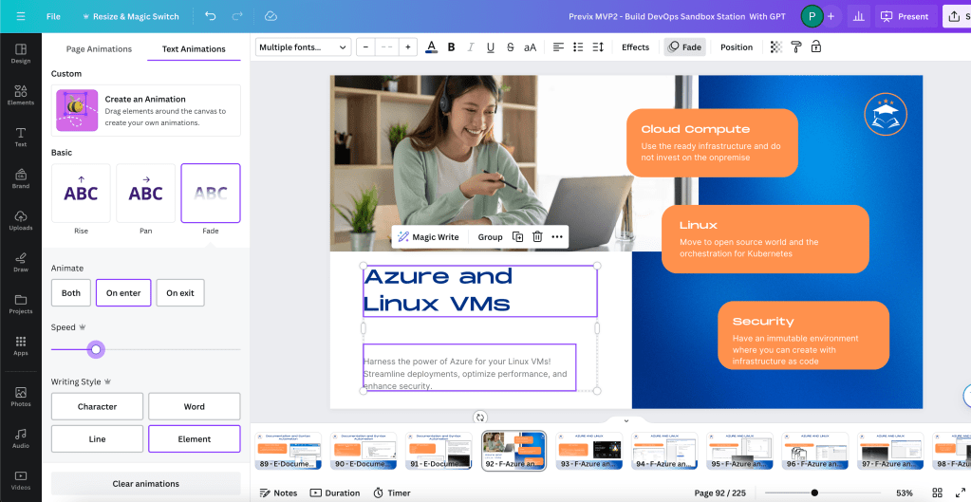The height and width of the screenshot is (502, 971).
Task: Delete the selection with trash icon
Action: (x=537, y=237)
